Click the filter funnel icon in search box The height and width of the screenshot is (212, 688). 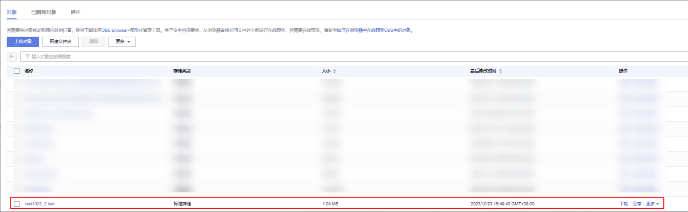(27, 57)
